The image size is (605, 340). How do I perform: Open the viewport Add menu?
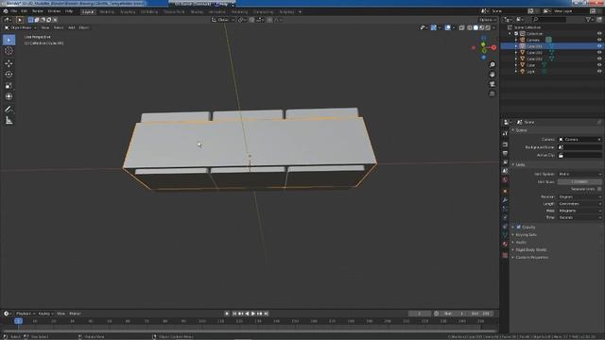[x=72, y=27]
